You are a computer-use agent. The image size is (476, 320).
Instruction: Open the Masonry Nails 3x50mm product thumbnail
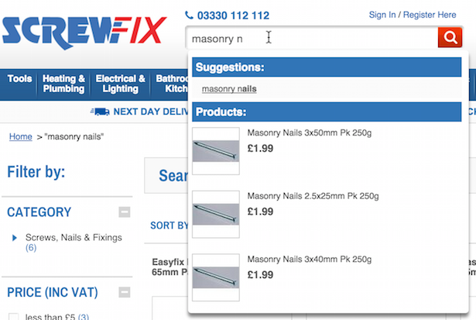click(216, 150)
